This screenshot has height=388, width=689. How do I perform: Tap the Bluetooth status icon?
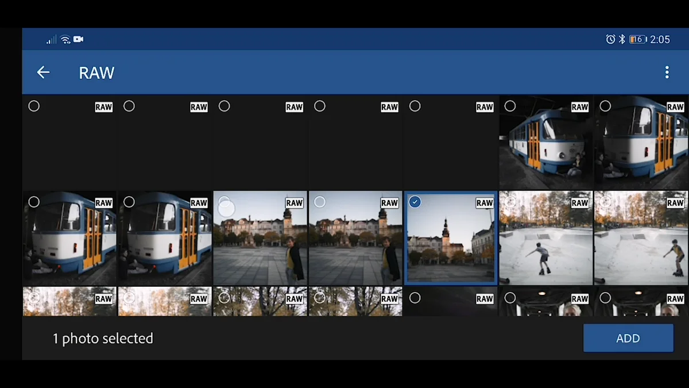[622, 39]
